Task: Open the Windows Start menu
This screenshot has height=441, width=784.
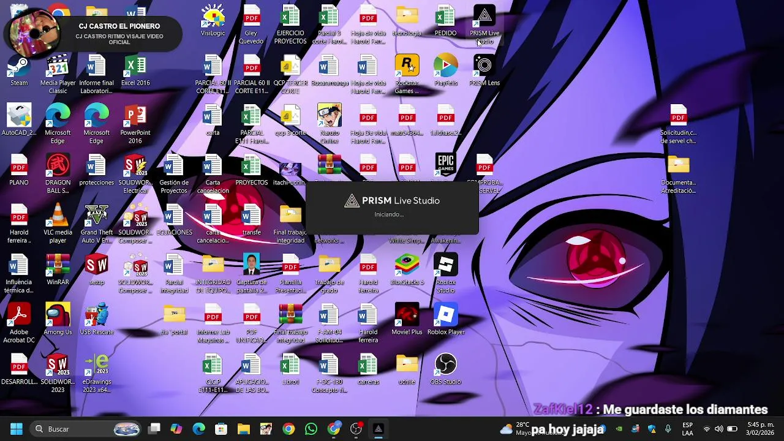Action: [x=17, y=429]
